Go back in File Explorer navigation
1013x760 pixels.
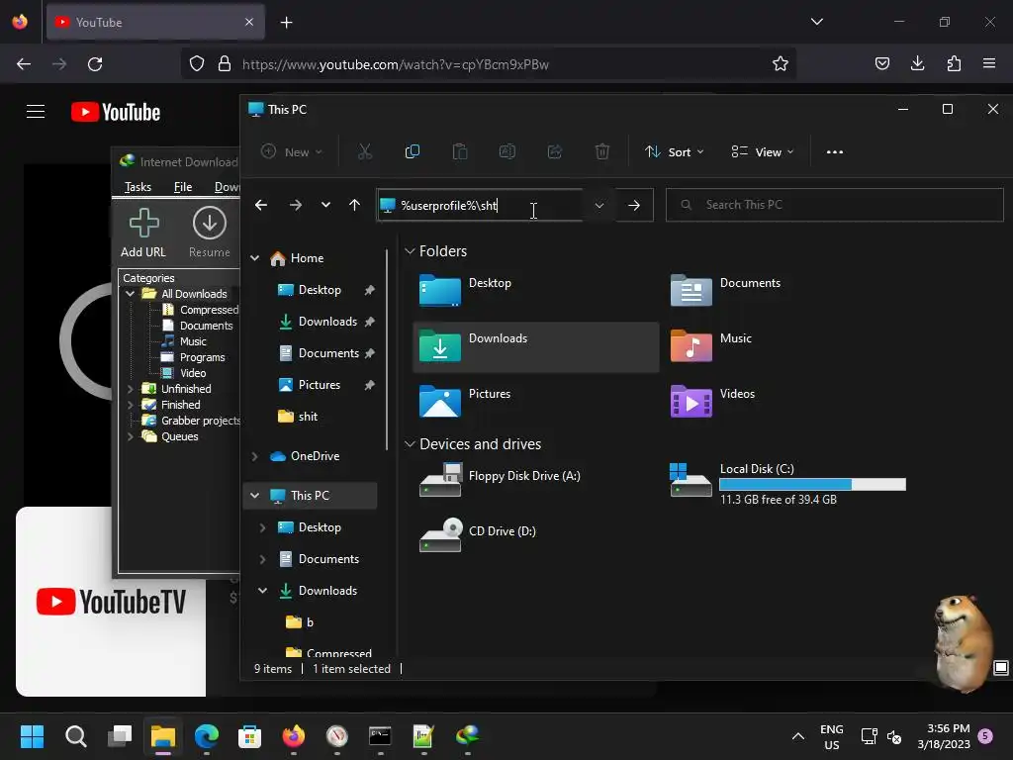(261, 205)
